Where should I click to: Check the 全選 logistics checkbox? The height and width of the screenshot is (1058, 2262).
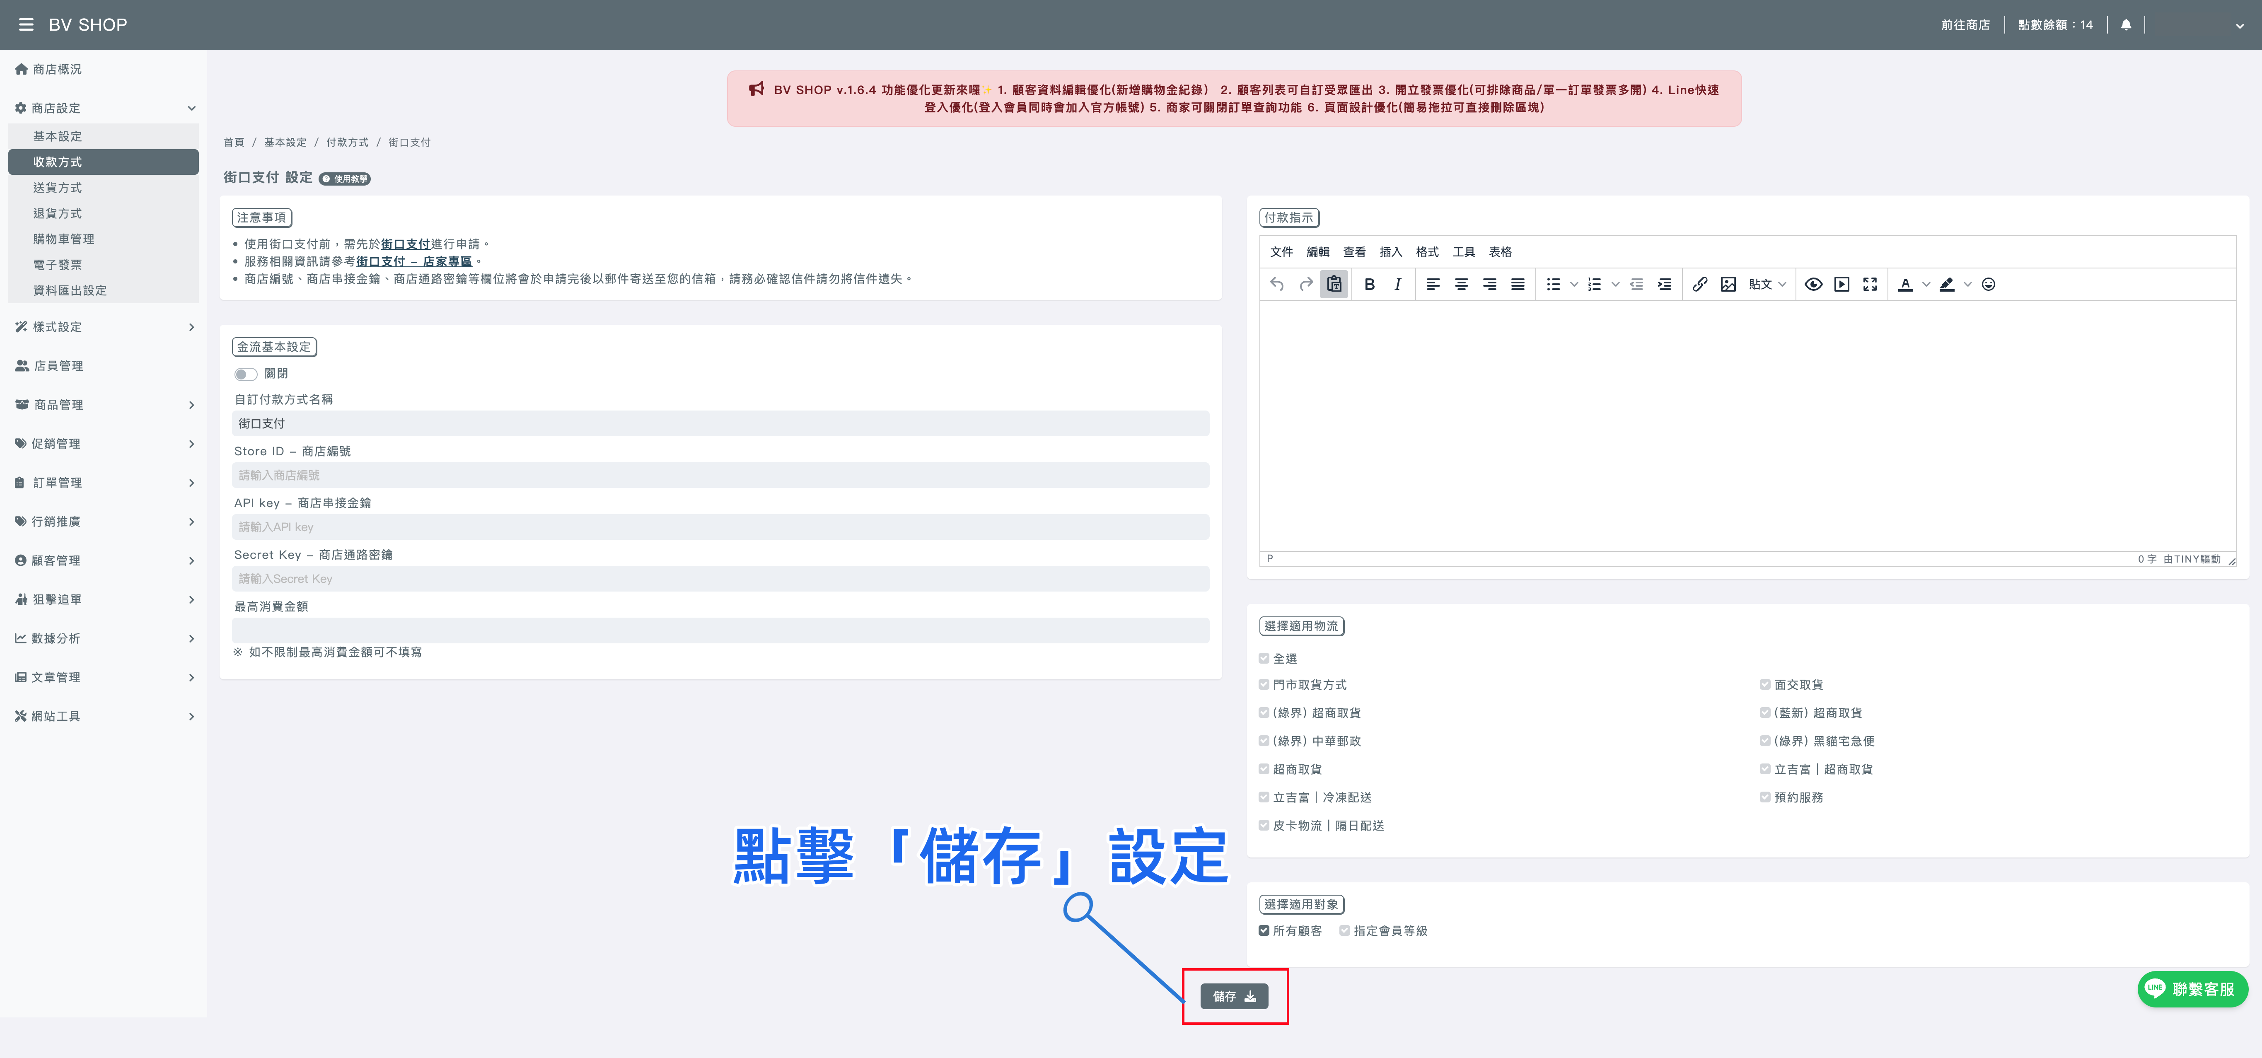tap(1264, 659)
